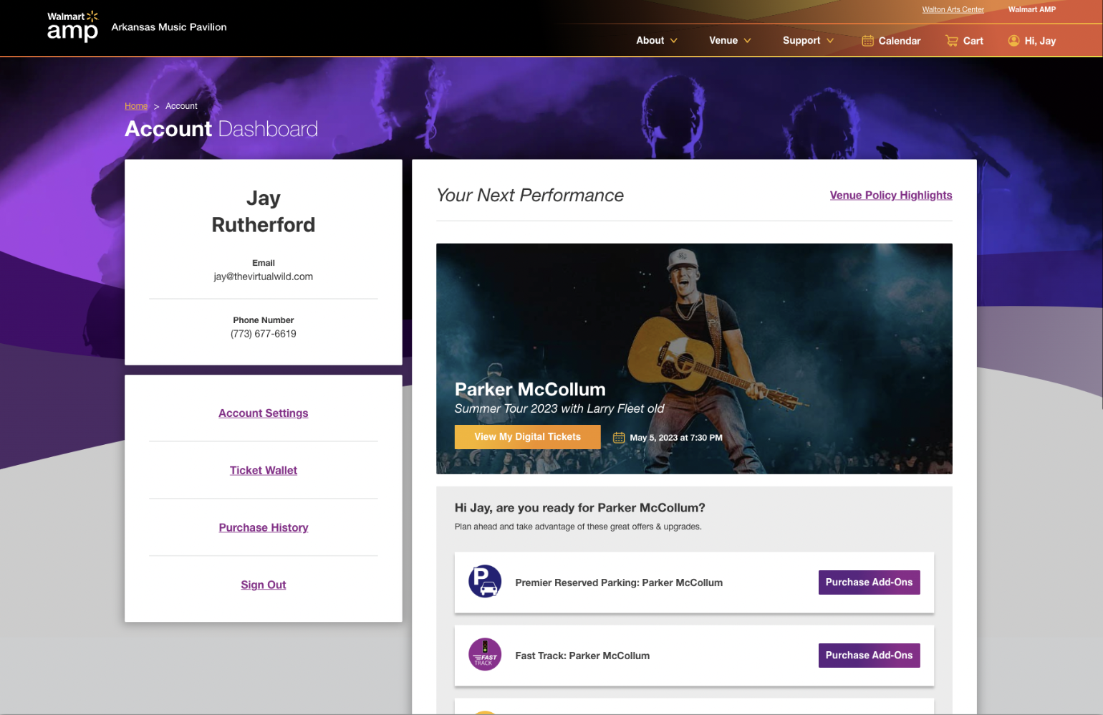Open the Hi, Jay account menu
This screenshot has height=715, width=1103.
(1040, 41)
